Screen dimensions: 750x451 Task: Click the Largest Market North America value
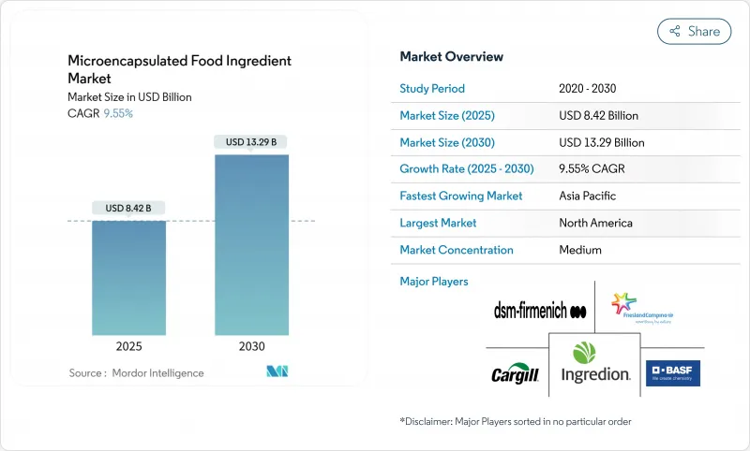click(x=594, y=224)
